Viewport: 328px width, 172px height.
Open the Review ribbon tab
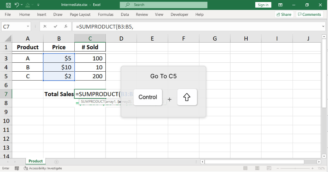pos(142,15)
